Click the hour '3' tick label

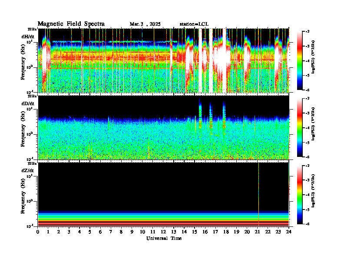(x=69, y=232)
